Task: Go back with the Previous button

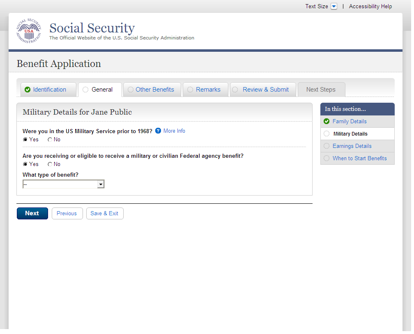Action: [67, 213]
